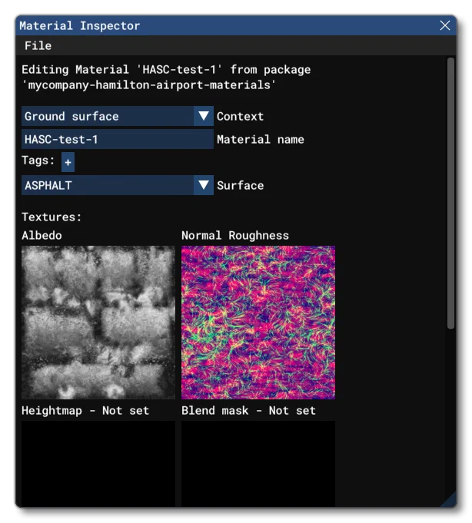This screenshot has height=523, width=472.
Task: Click the 'Context' label
Action: coord(240,117)
